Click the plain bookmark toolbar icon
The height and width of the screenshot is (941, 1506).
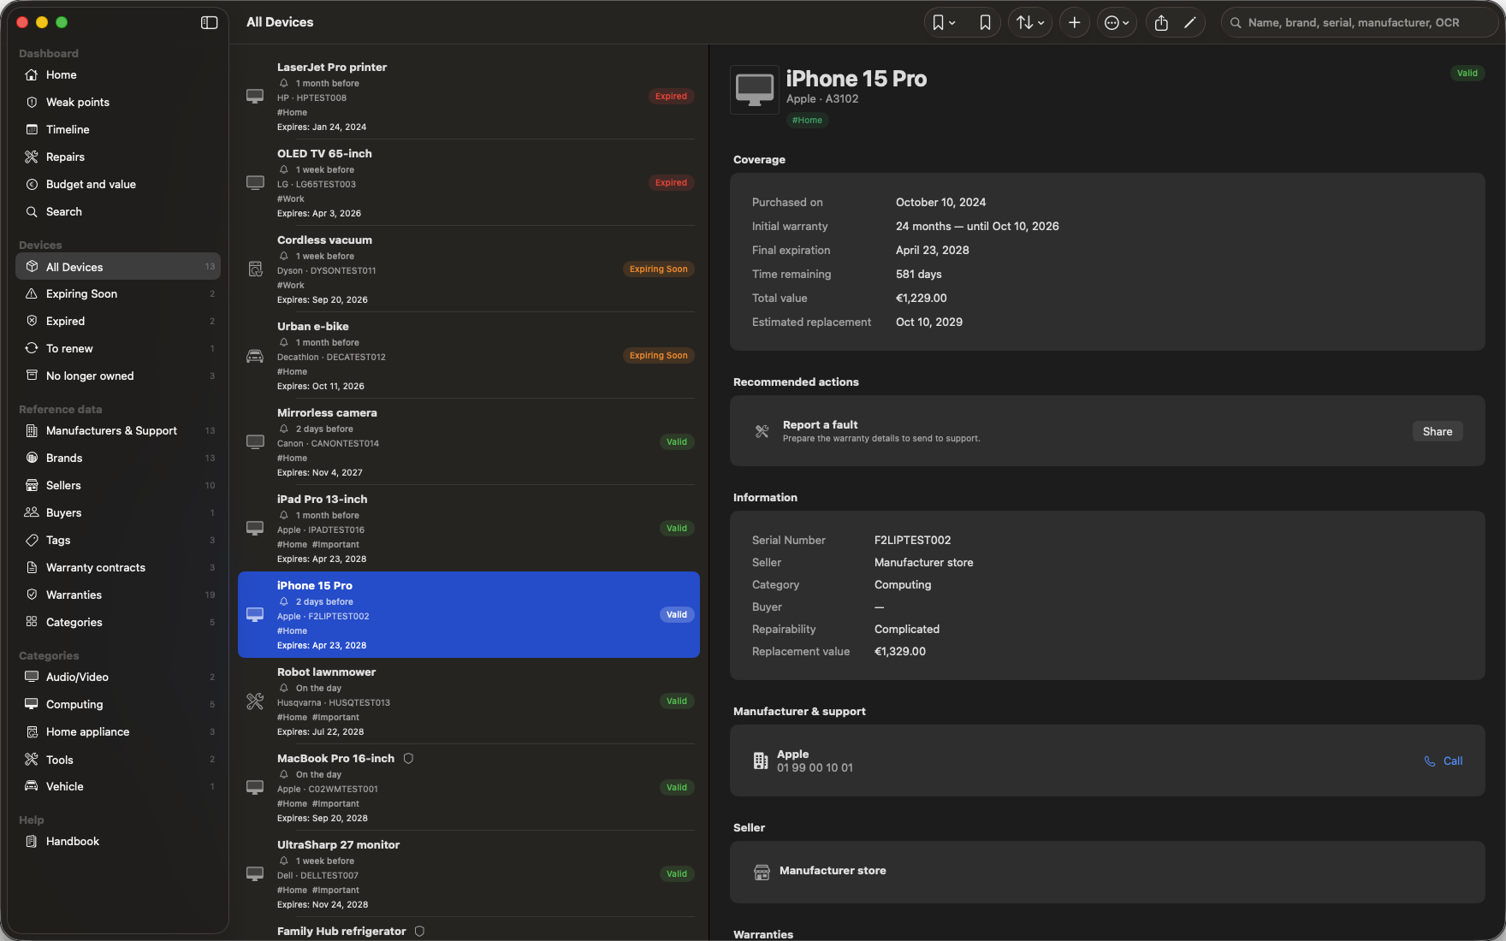985,23
